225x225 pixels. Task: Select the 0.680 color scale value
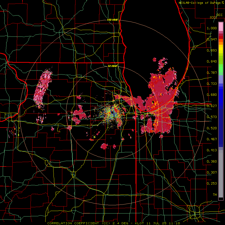point(212,95)
